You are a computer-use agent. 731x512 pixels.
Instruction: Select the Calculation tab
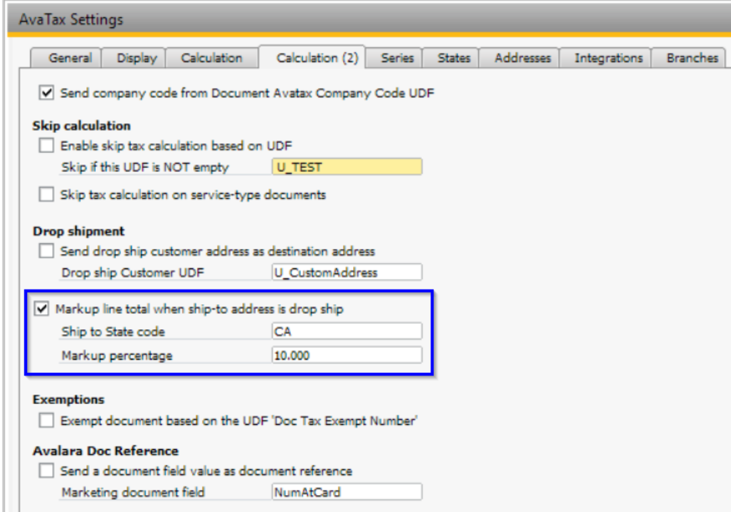pos(212,58)
